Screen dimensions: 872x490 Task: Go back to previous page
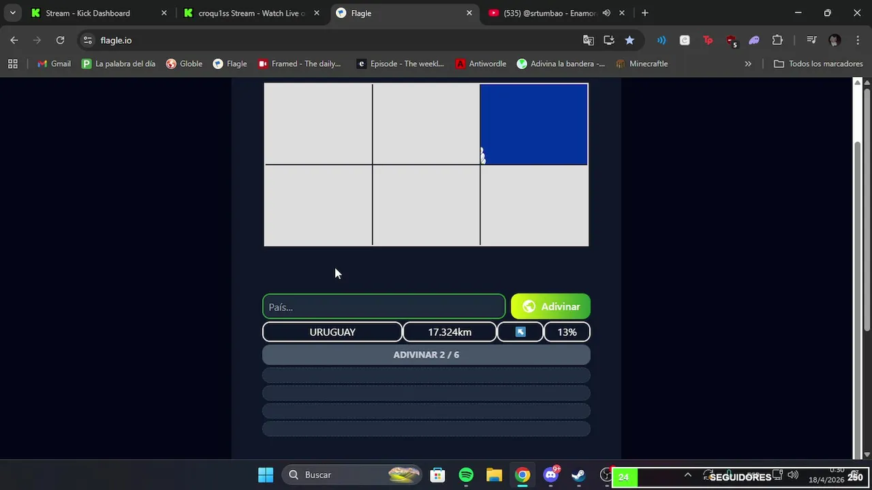pyautogui.click(x=14, y=40)
